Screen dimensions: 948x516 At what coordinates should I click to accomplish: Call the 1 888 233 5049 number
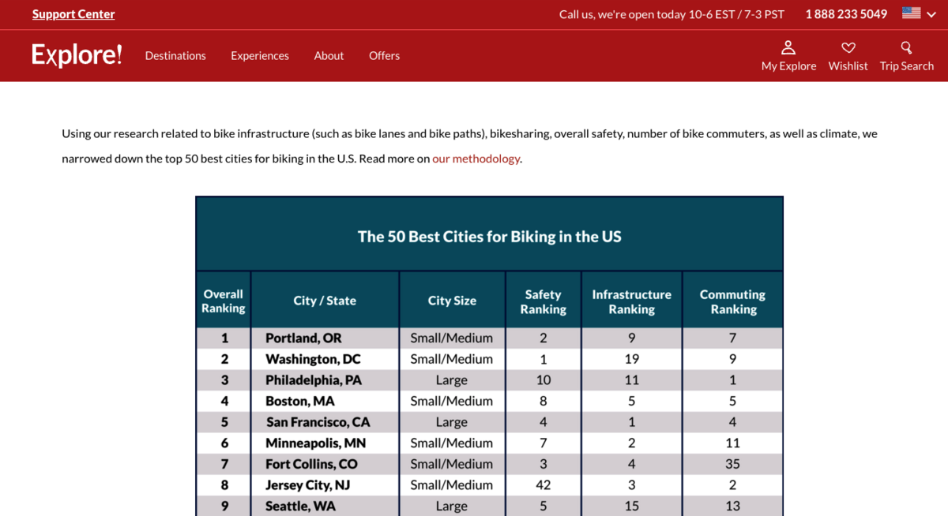coord(846,14)
